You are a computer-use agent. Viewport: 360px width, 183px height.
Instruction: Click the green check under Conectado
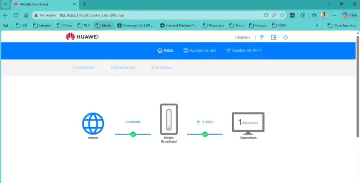tap(133, 134)
